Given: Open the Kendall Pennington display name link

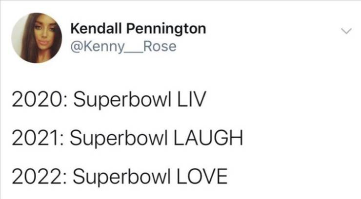Looking at the screenshot, I should tap(138, 29).
